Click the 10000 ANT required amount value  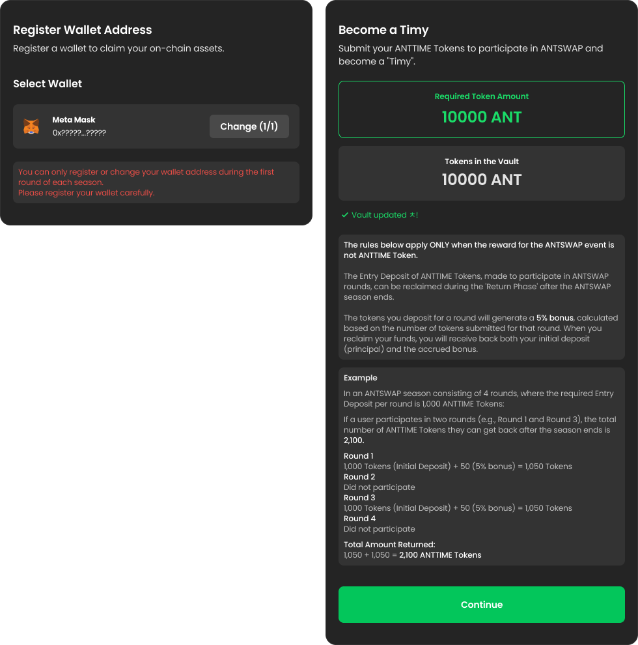(x=482, y=117)
